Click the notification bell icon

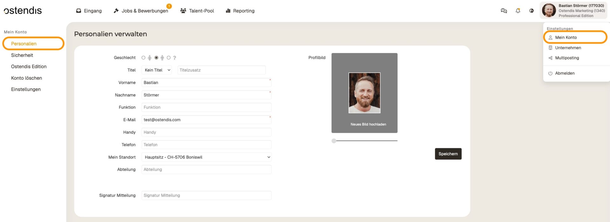pyautogui.click(x=518, y=11)
